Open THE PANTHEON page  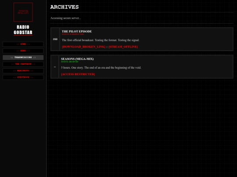pos(23,64)
